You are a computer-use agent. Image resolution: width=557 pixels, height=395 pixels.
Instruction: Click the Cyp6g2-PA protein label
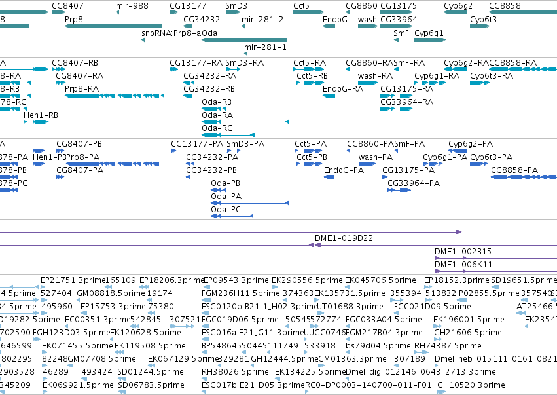point(471,144)
